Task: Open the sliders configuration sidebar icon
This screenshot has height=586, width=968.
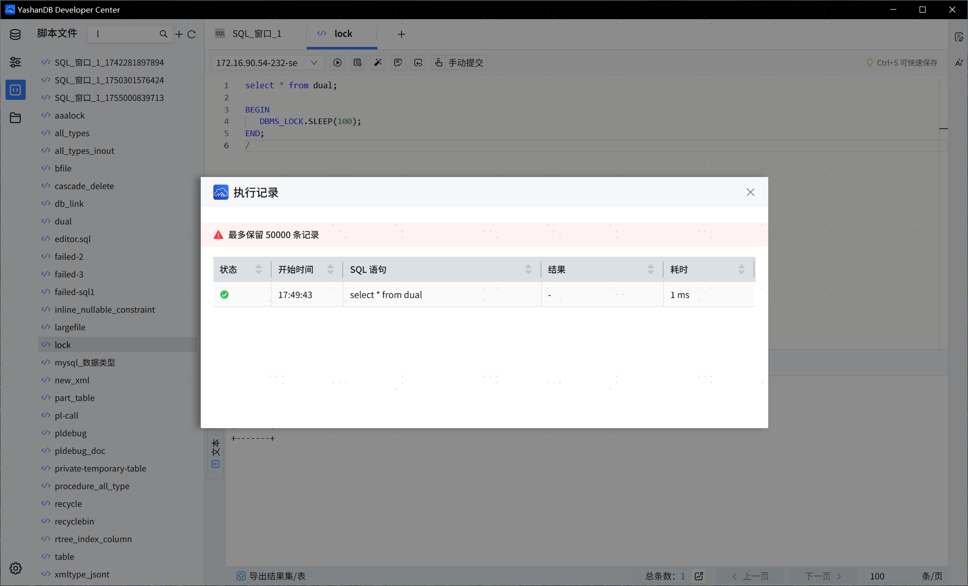Action: pos(15,62)
